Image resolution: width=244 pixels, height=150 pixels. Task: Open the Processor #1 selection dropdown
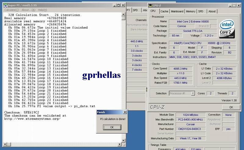[193, 93]
